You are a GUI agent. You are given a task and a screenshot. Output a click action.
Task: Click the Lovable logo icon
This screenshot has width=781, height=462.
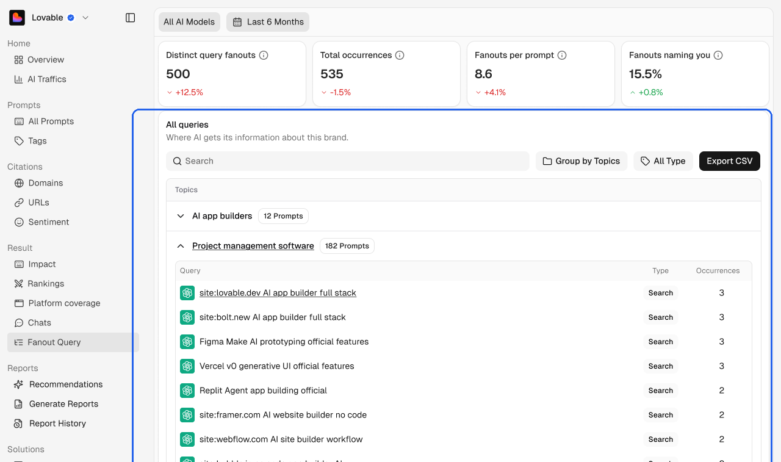[x=17, y=18]
